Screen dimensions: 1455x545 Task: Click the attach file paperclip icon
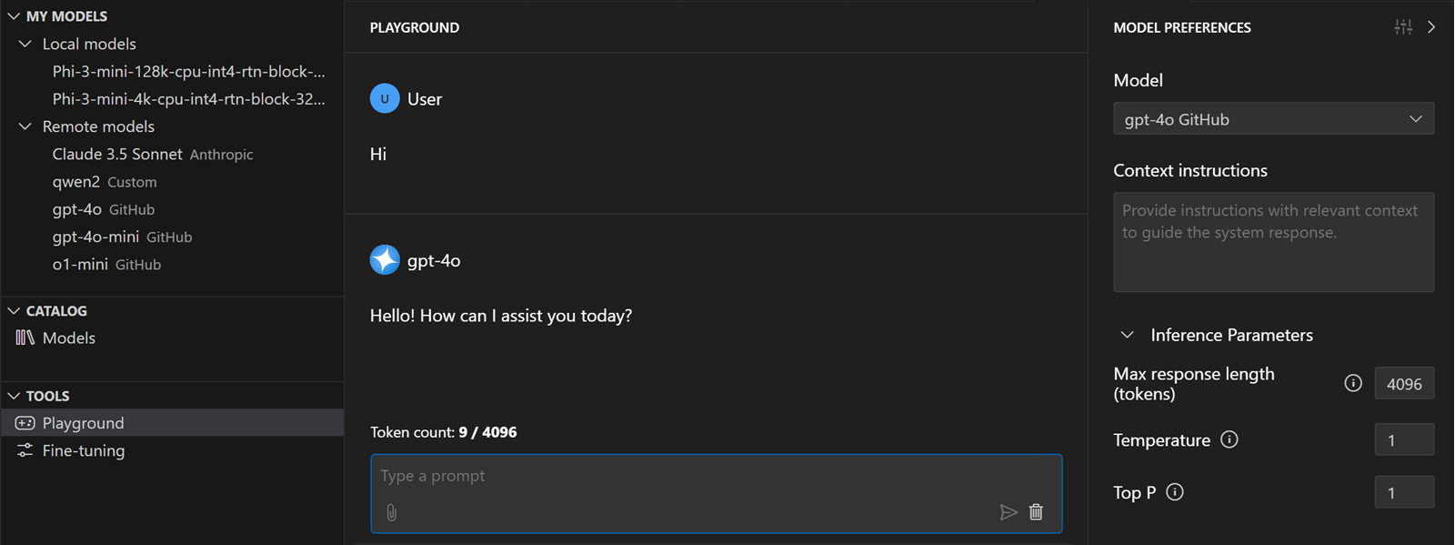point(391,513)
